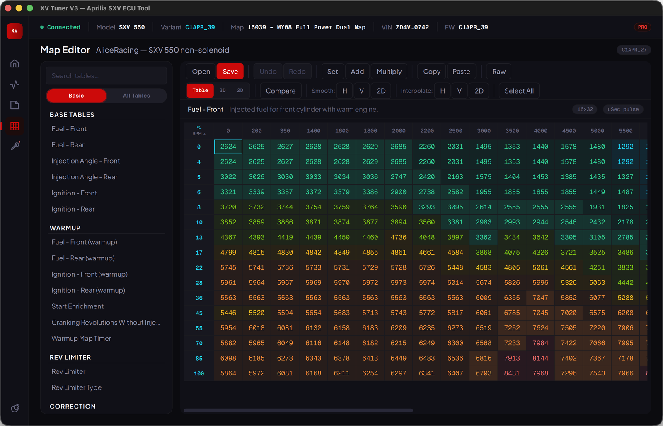Open the file document sidebar icon
This screenshot has height=426, width=663.
tap(15, 105)
